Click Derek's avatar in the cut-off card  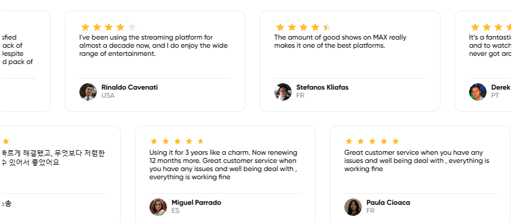pos(478,92)
